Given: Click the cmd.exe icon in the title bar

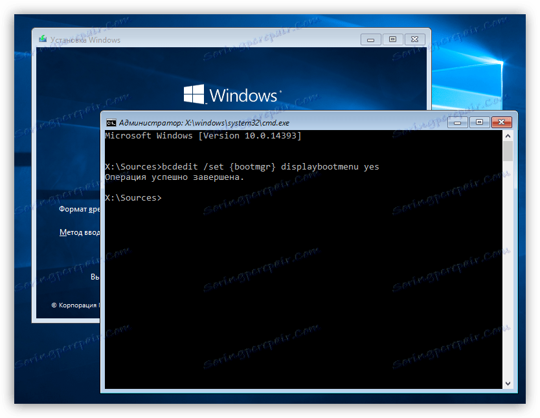Looking at the screenshot, I should pyautogui.click(x=111, y=123).
